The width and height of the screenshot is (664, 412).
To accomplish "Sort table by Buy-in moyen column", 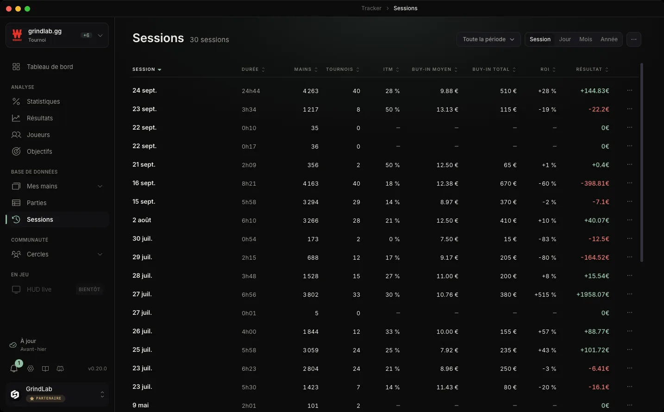I will click(435, 69).
